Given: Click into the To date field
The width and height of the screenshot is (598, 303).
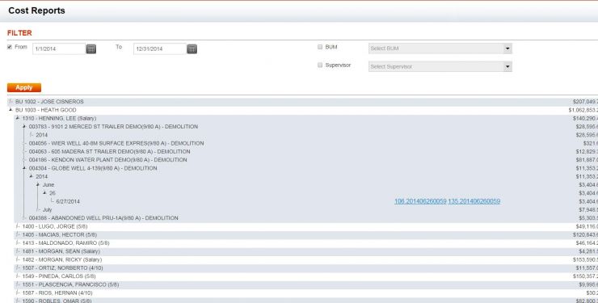Looking at the screenshot, I should [x=160, y=48].
